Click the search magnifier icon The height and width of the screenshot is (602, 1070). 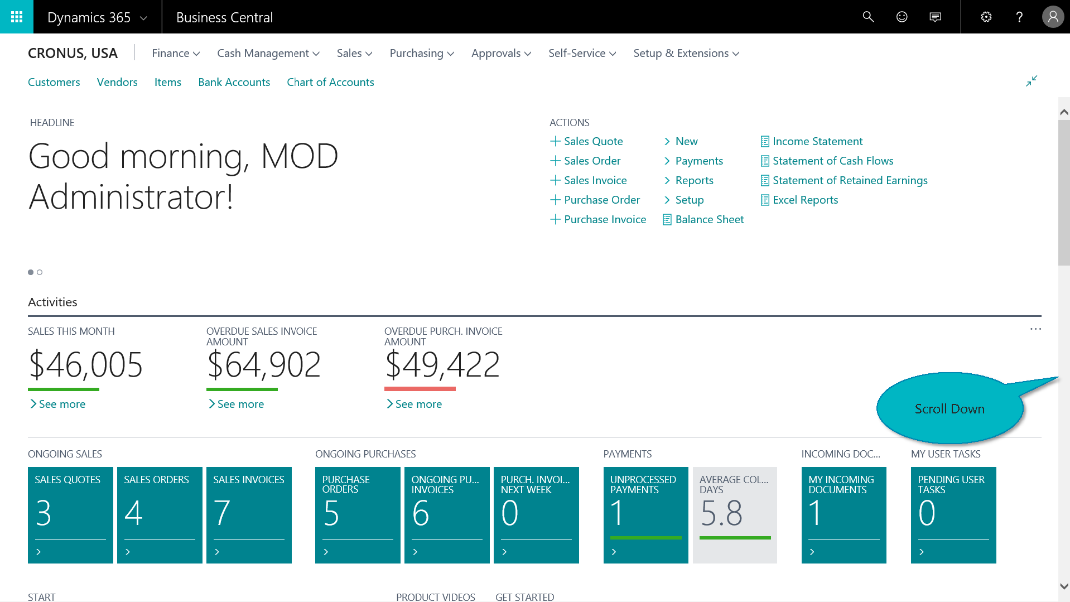(x=868, y=17)
